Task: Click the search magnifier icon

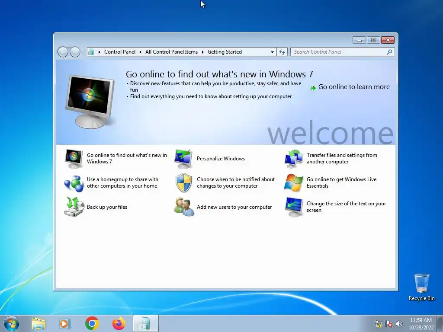Action: 390,52
